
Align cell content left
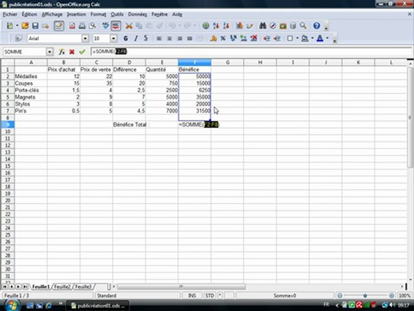[159, 38]
